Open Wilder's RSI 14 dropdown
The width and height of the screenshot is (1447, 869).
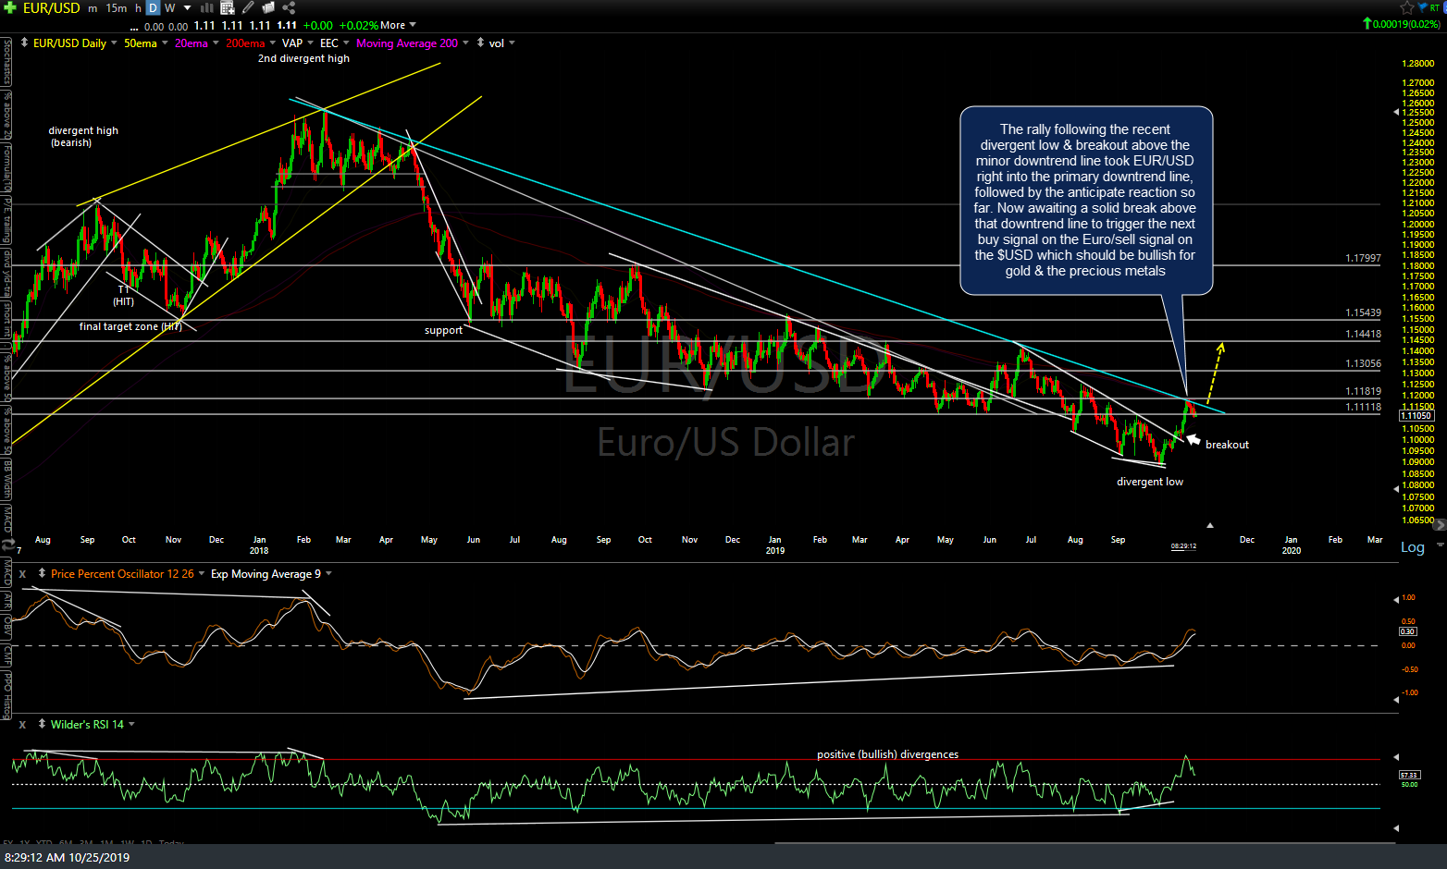131,725
